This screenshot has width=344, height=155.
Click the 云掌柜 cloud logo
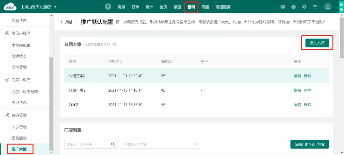[10, 7]
